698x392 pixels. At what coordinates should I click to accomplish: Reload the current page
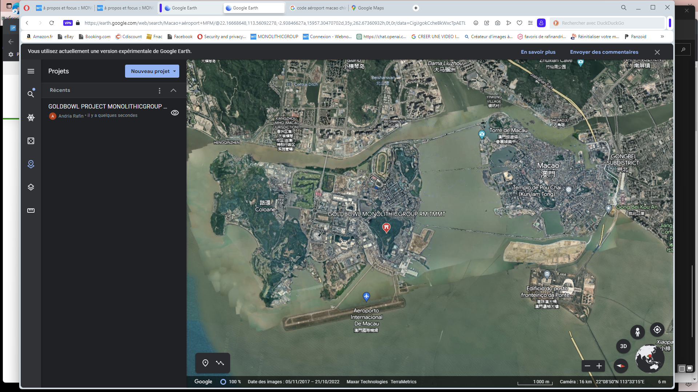[52, 23]
